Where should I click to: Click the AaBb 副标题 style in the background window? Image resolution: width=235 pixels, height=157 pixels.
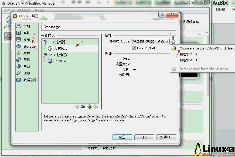[220, 6]
